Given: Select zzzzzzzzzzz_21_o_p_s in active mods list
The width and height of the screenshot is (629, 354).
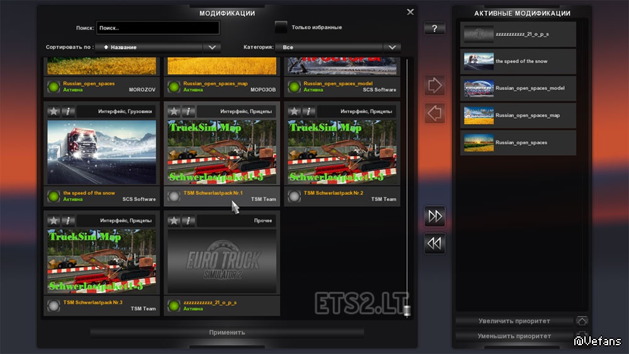Looking at the screenshot, I should click(x=518, y=34).
